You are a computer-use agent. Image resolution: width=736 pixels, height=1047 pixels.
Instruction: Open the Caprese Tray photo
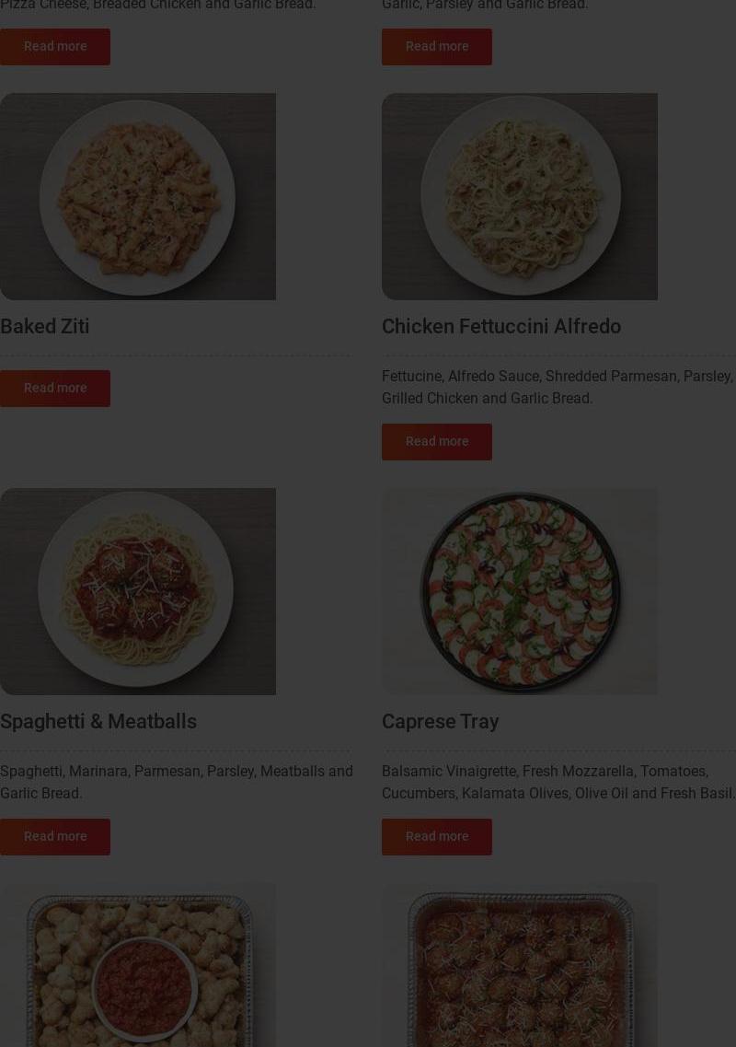tap(519, 591)
